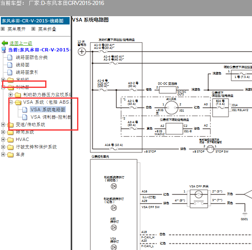Click the 车身 folder icon
252x250 pixels.
[x=11, y=155]
